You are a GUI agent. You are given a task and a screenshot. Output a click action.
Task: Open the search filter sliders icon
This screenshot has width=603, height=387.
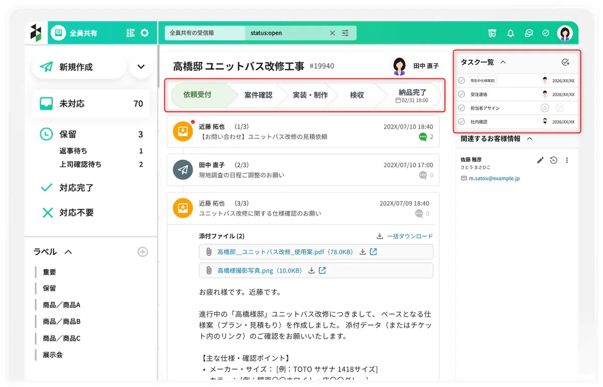(345, 33)
